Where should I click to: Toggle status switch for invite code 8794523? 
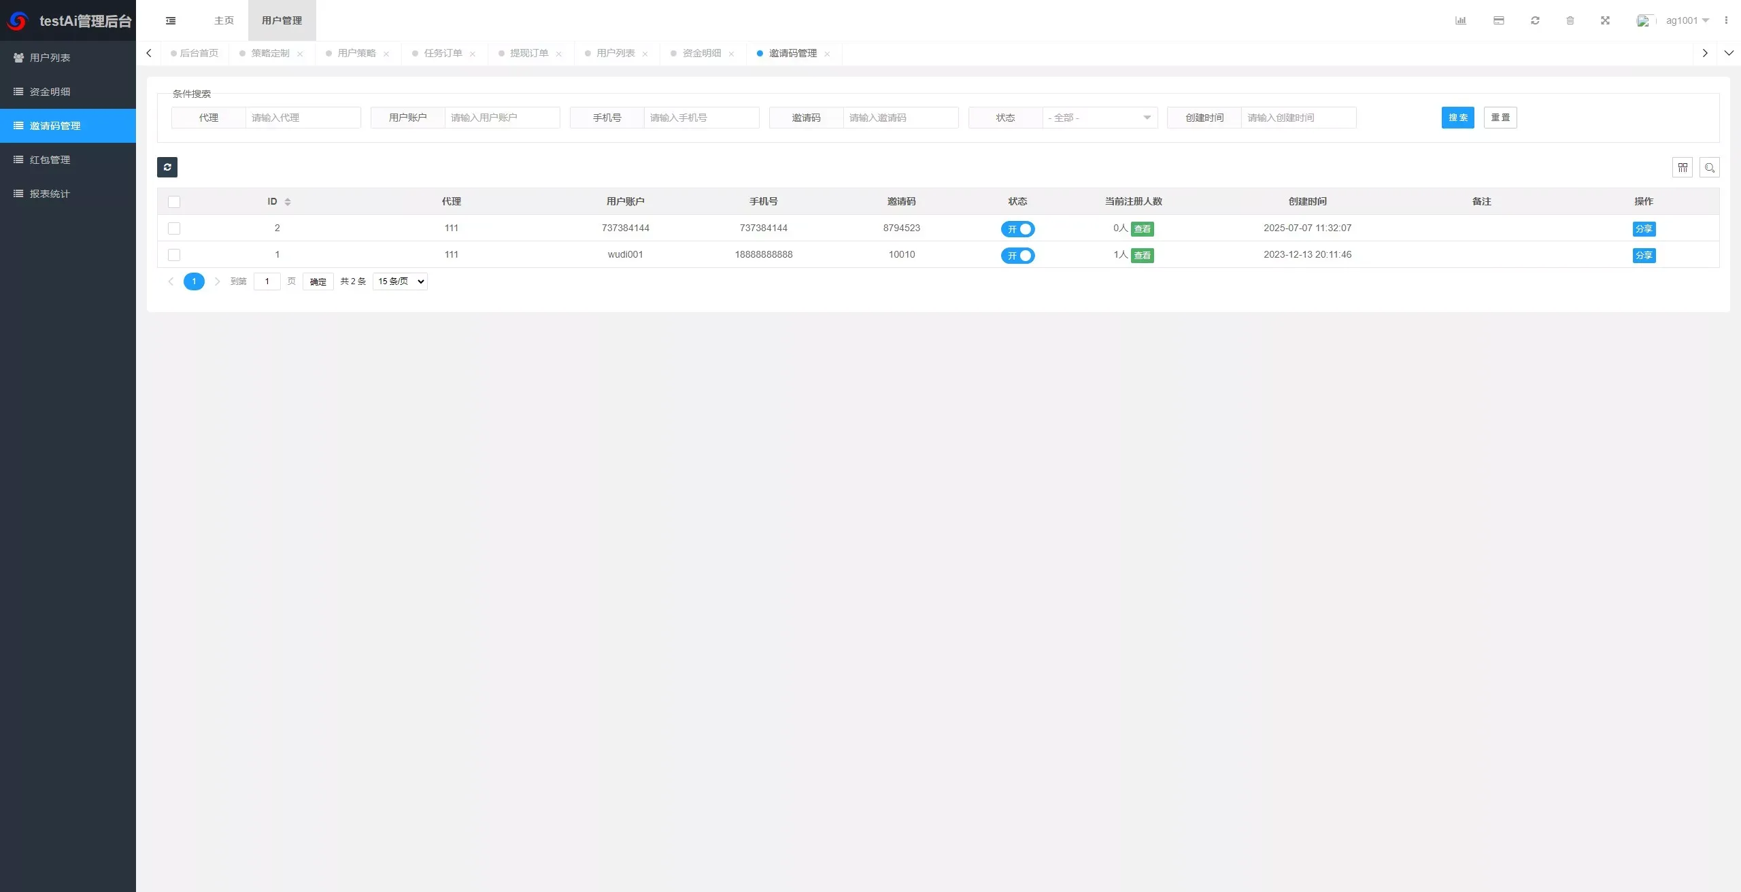[1018, 229]
